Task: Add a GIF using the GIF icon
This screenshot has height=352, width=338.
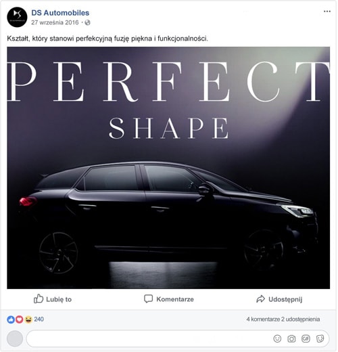Action: tap(306, 338)
